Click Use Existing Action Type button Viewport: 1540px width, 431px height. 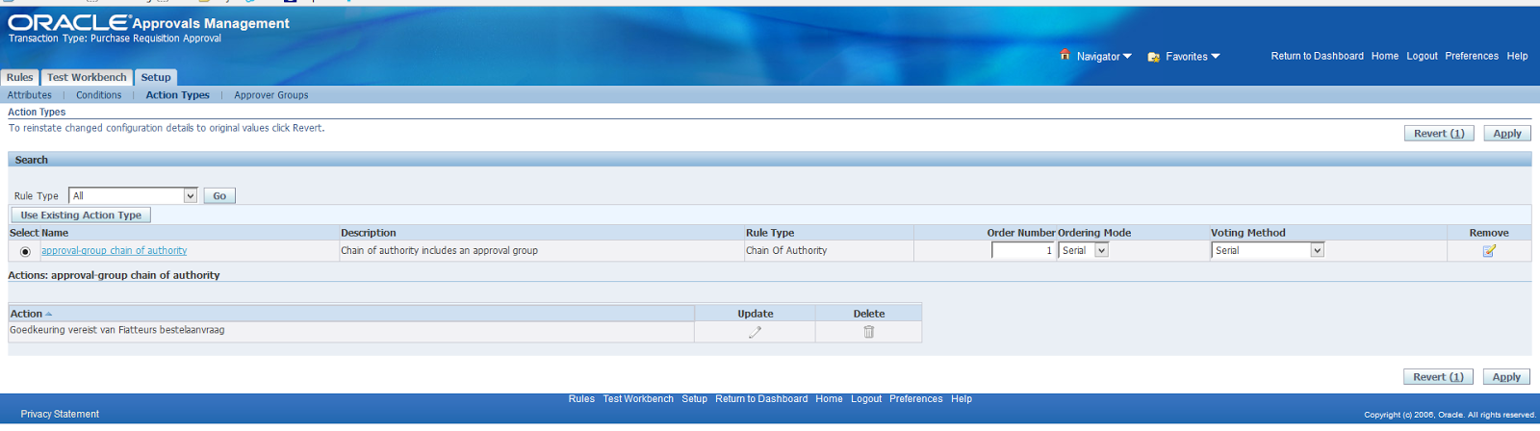(81, 215)
